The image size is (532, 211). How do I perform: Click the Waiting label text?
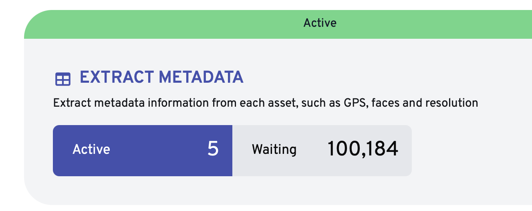(x=274, y=149)
